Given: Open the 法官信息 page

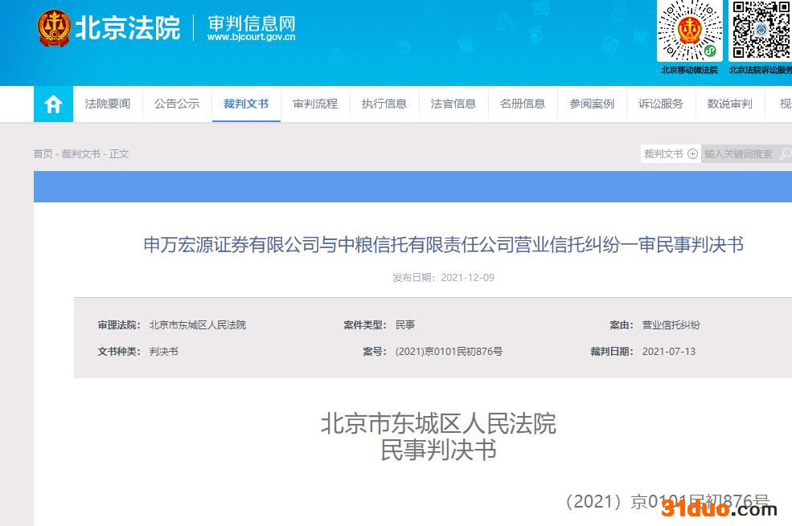Looking at the screenshot, I should click(453, 104).
